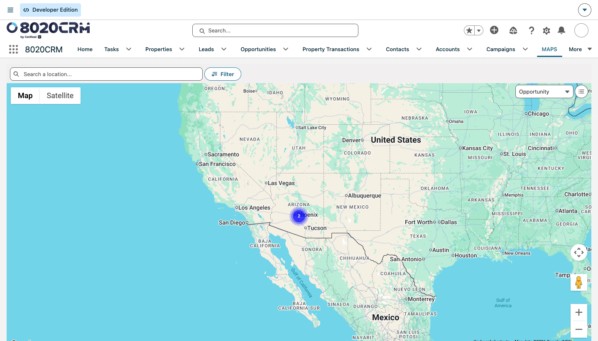
Task: Click the Los Angeles label on map
Action: 254,208
